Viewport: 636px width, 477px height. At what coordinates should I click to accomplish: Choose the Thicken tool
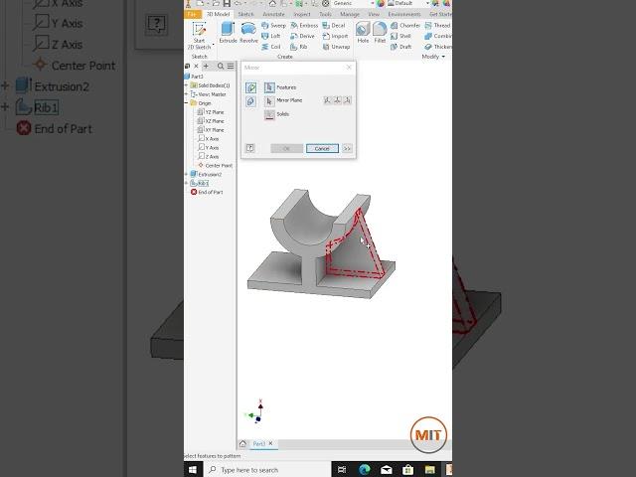[x=438, y=47]
